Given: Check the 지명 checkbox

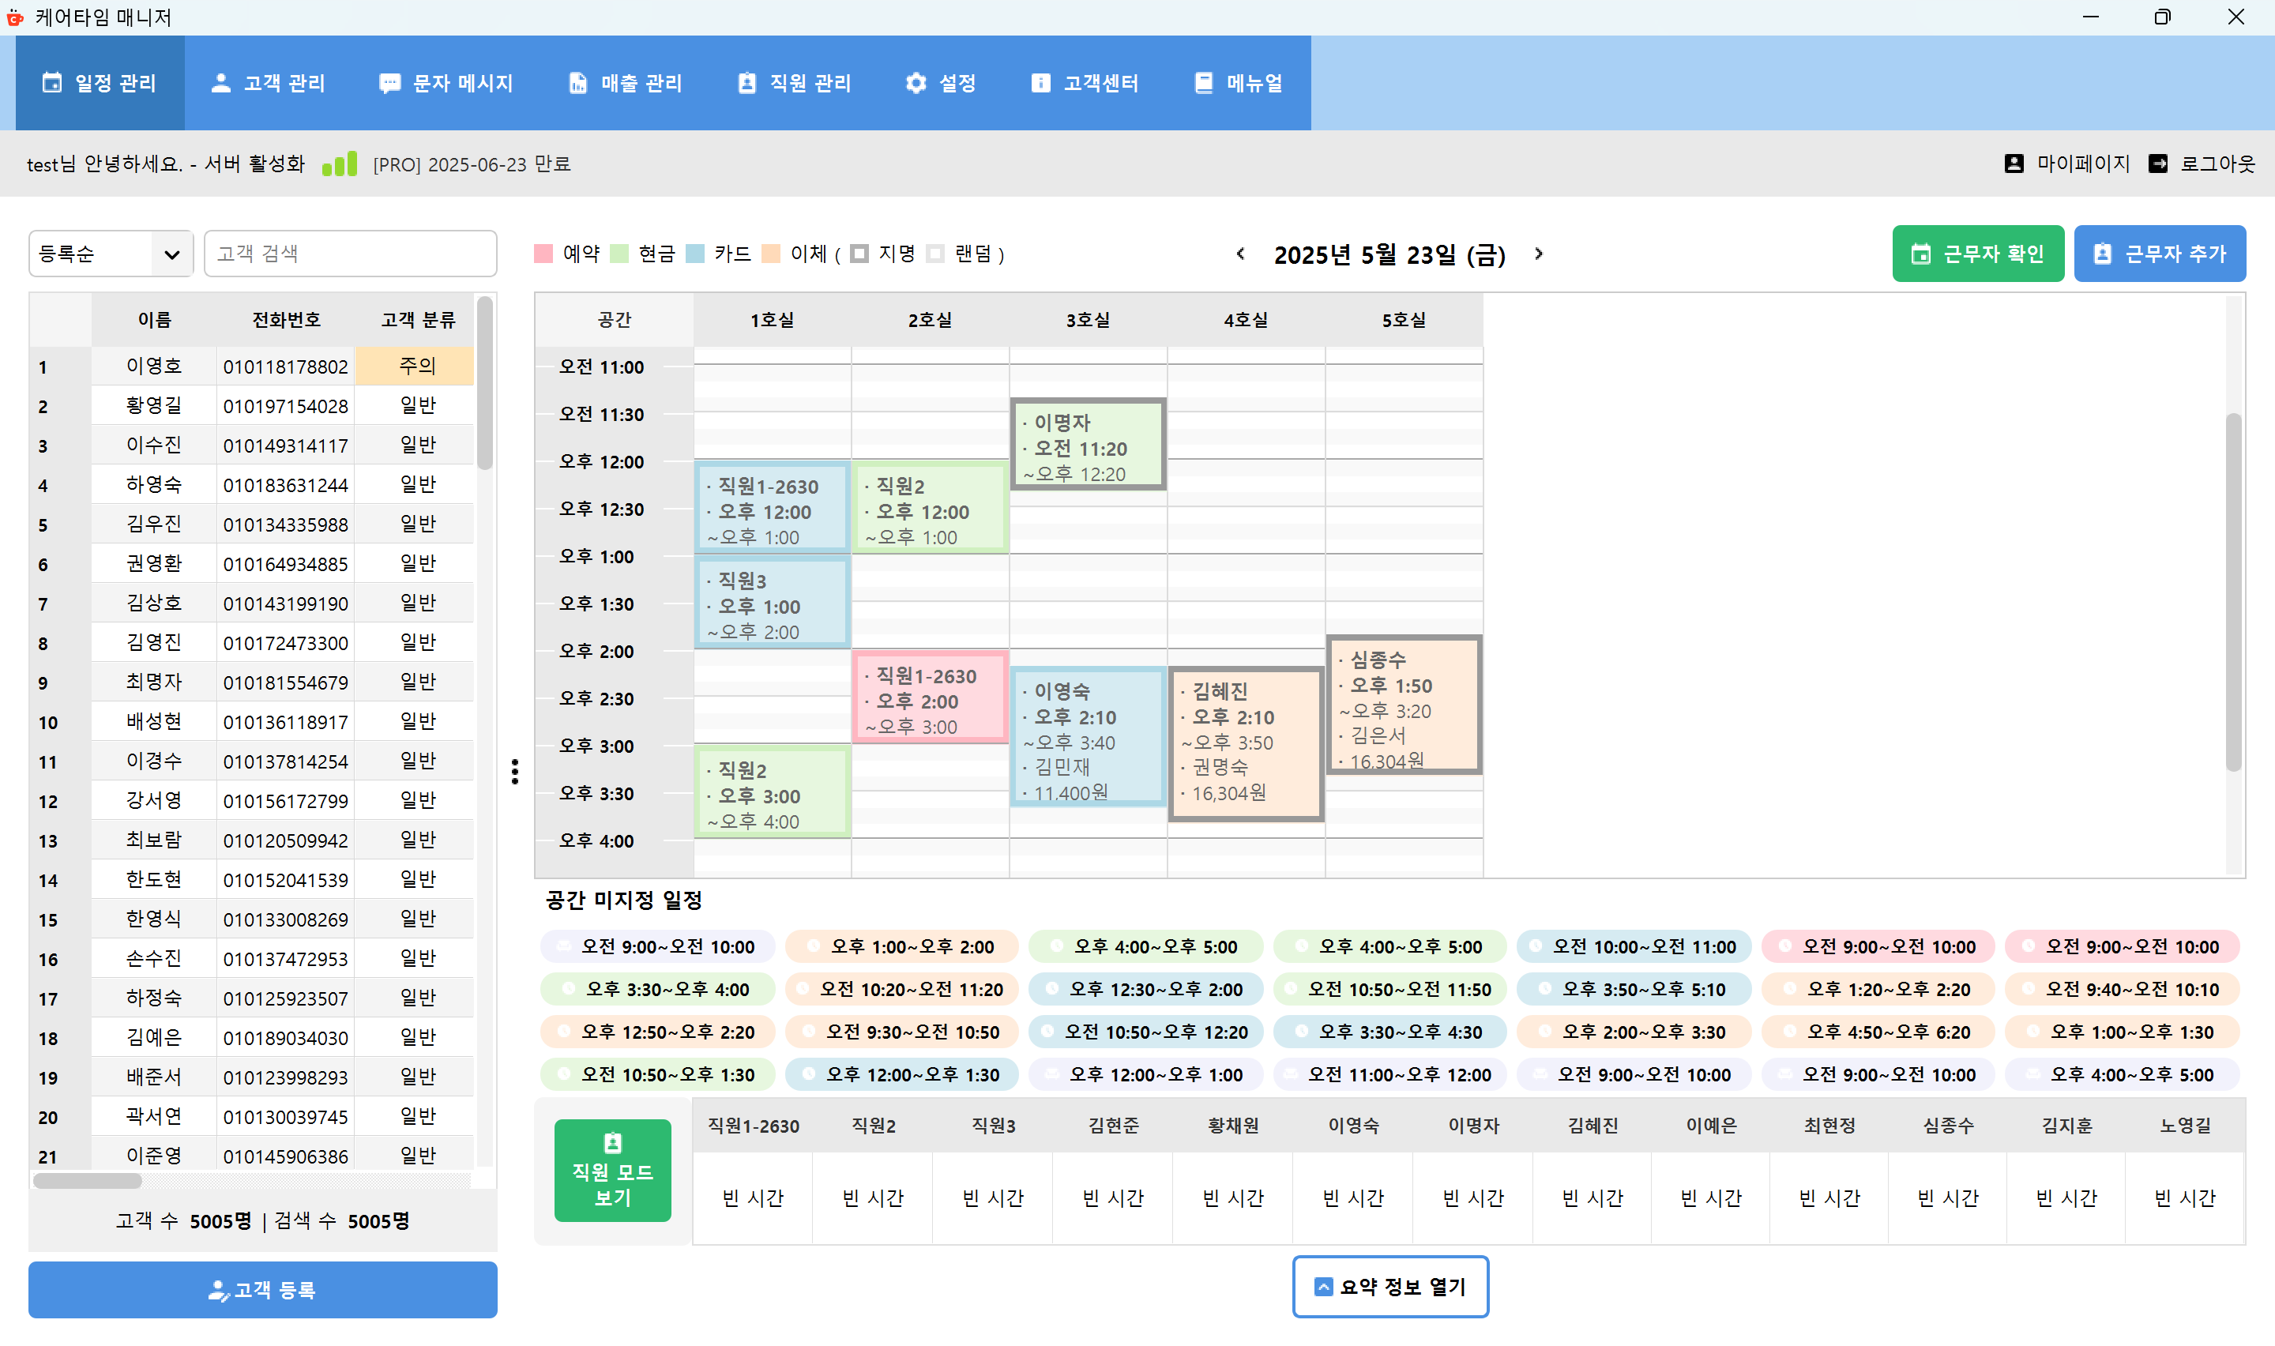Looking at the screenshot, I should tap(859, 254).
